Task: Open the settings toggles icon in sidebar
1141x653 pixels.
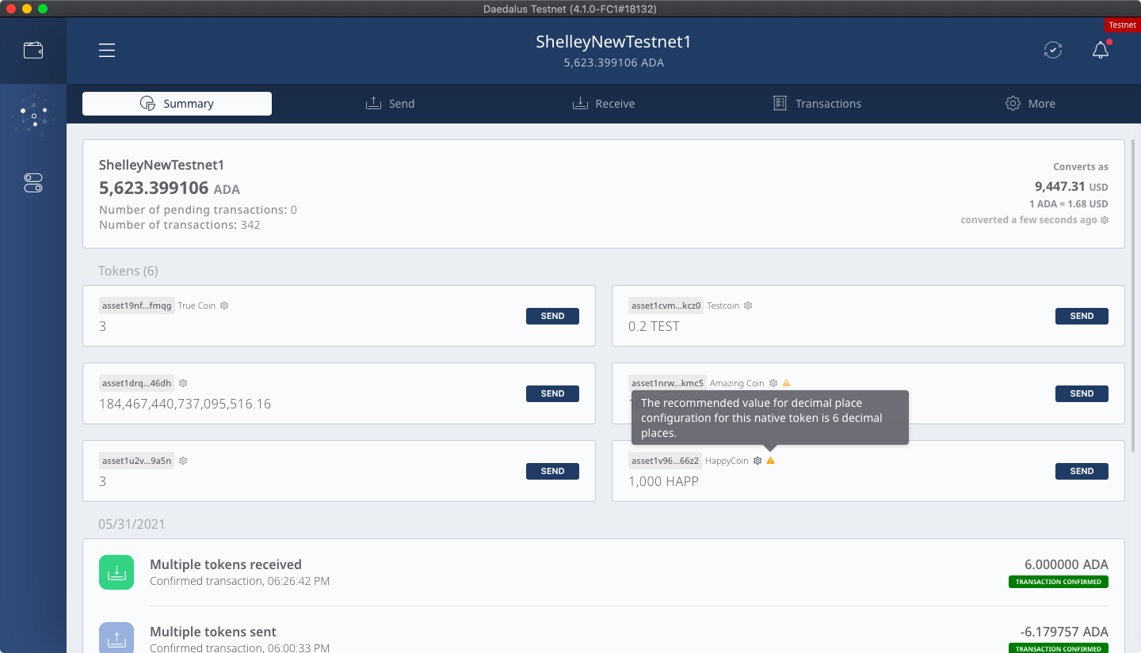Action: (33, 184)
